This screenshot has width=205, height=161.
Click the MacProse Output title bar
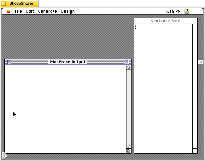coord(68,62)
